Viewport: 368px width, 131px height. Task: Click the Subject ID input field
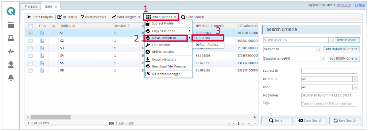coord(329,71)
